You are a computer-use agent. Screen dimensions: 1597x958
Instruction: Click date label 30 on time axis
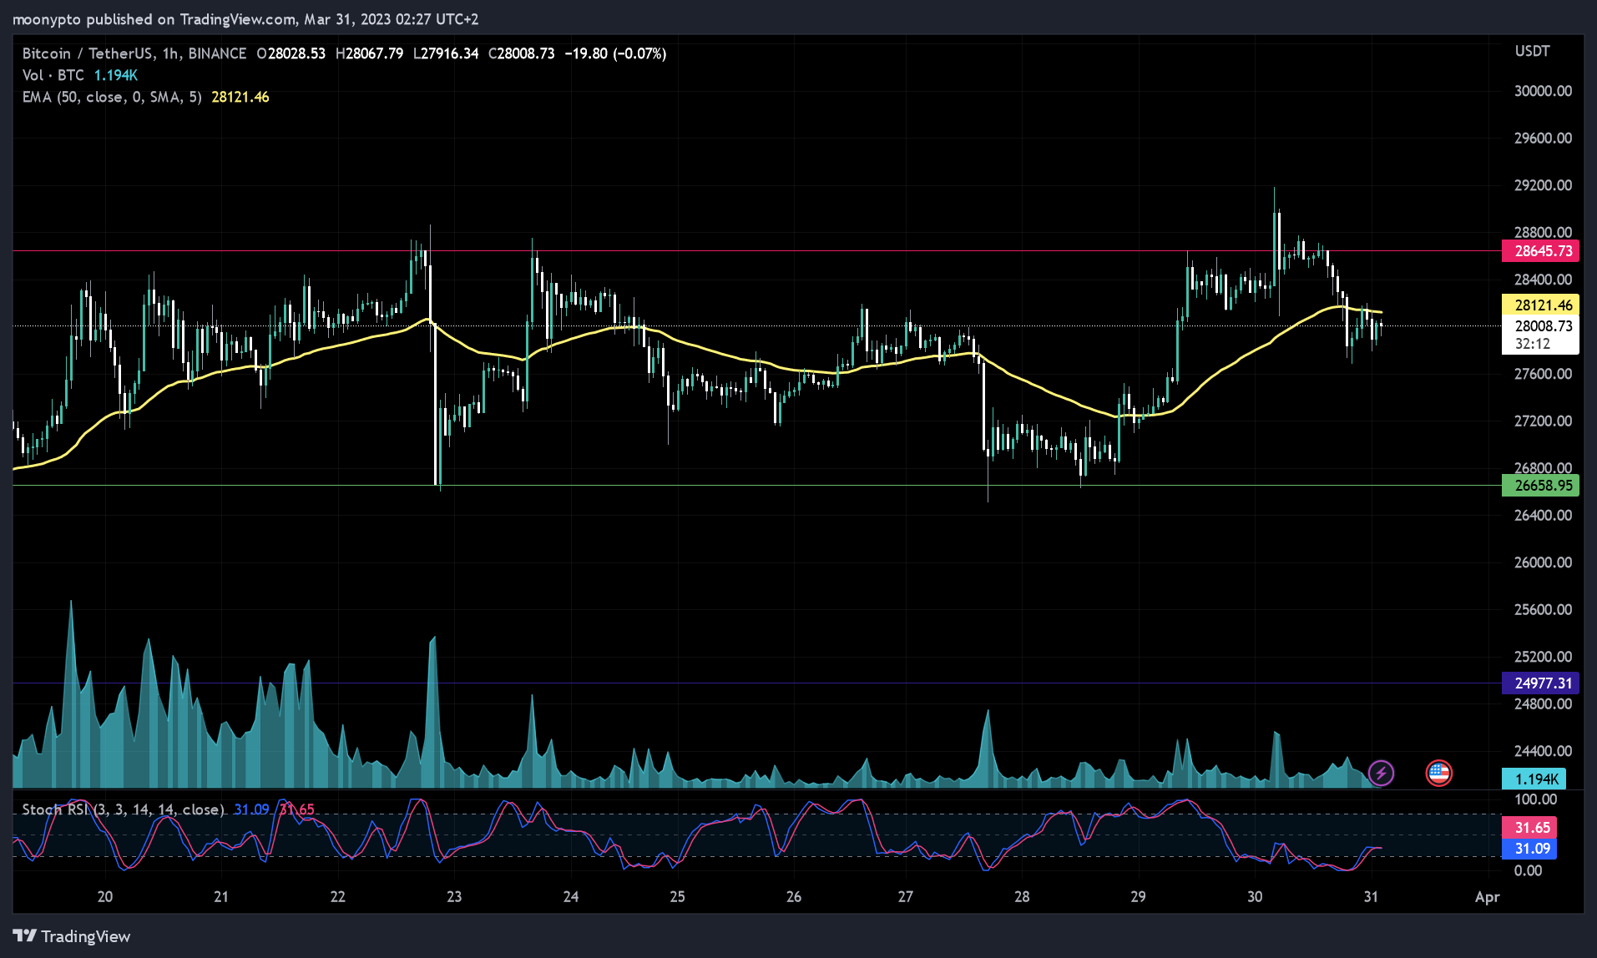(1255, 897)
